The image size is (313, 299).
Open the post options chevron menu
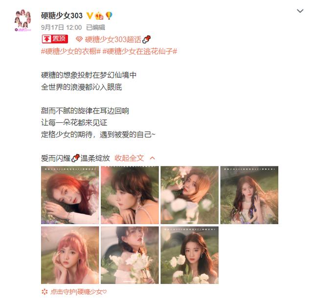pyautogui.click(x=300, y=11)
